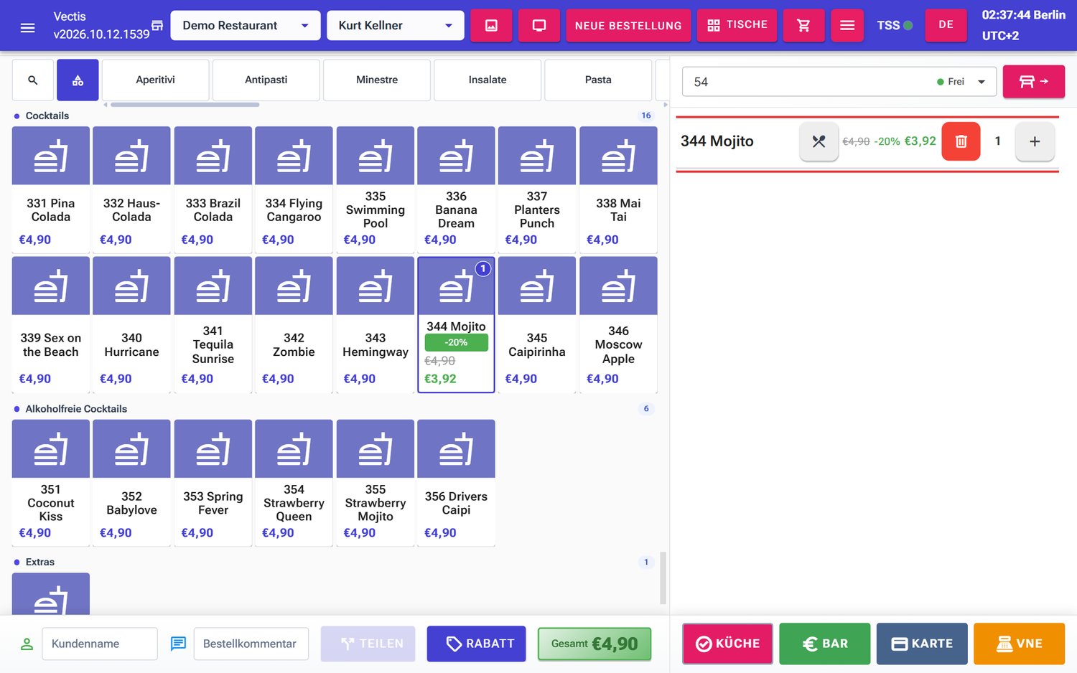This screenshot has height=673, width=1077.
Task: Click the category tabs horizontal scrollbar
Action: [185, 105]
